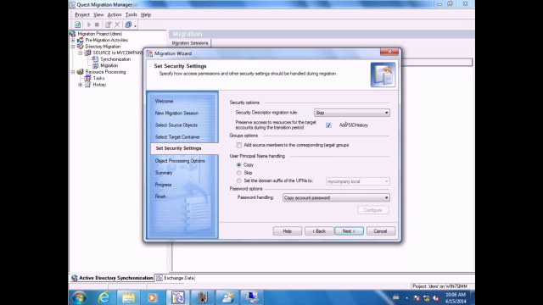Collapse Directory Migration tree node
The width and height of the screenshot is (543, 305).
coord(73,47)
